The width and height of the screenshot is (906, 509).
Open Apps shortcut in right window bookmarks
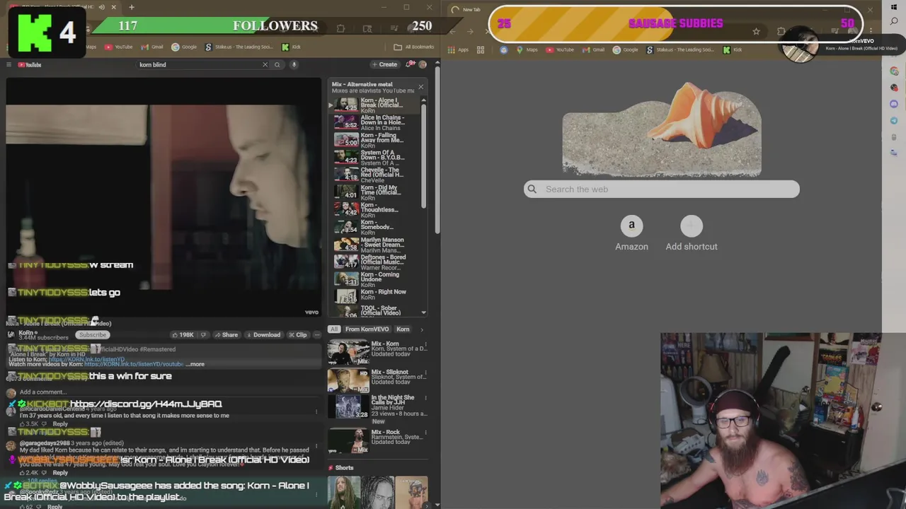[459, 49]
